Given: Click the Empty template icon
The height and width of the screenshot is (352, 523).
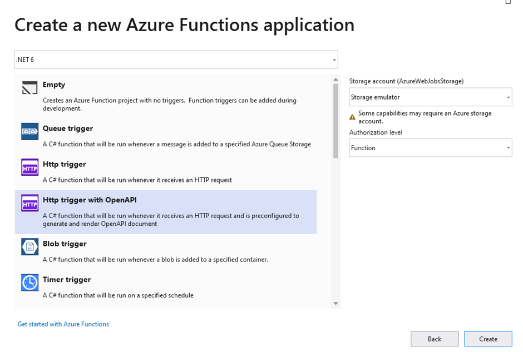Looking at the screenshot, I should click(29, 88).
